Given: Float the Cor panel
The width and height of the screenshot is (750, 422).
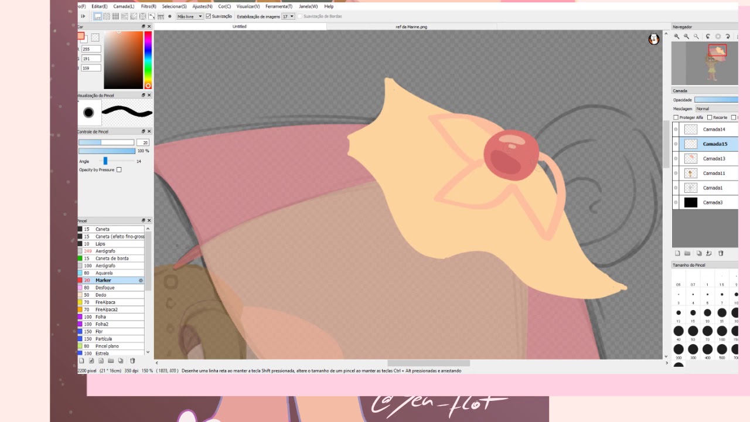Looking at the screenshot, I should pos(143,26).
